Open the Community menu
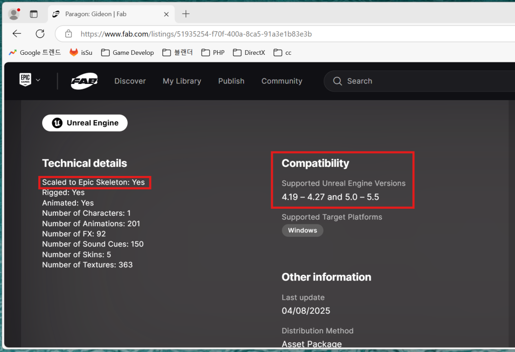The image size is (515, 352). 282,81
